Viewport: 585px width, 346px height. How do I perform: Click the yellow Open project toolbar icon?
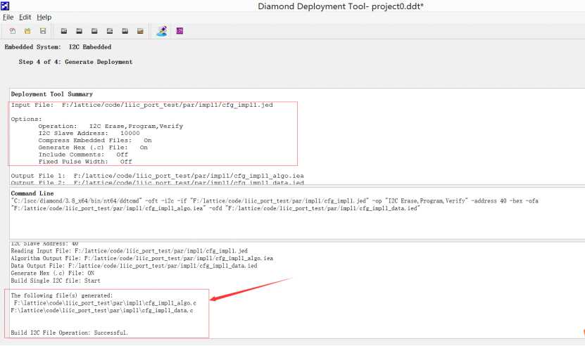tap(27, 31)
